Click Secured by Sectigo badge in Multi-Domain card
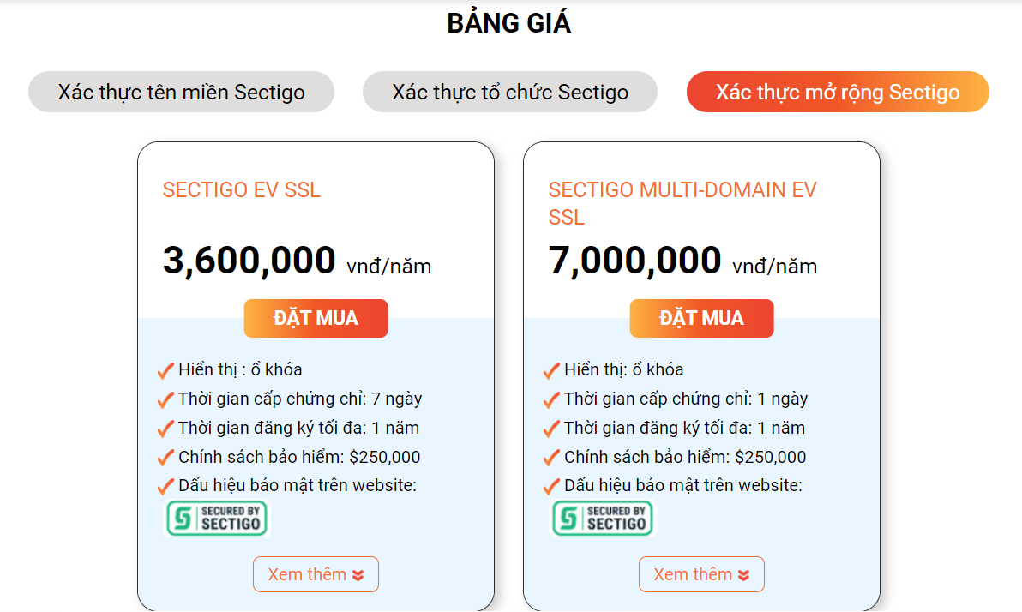This screenshot has width=1022, height=612. pos(603,519)
